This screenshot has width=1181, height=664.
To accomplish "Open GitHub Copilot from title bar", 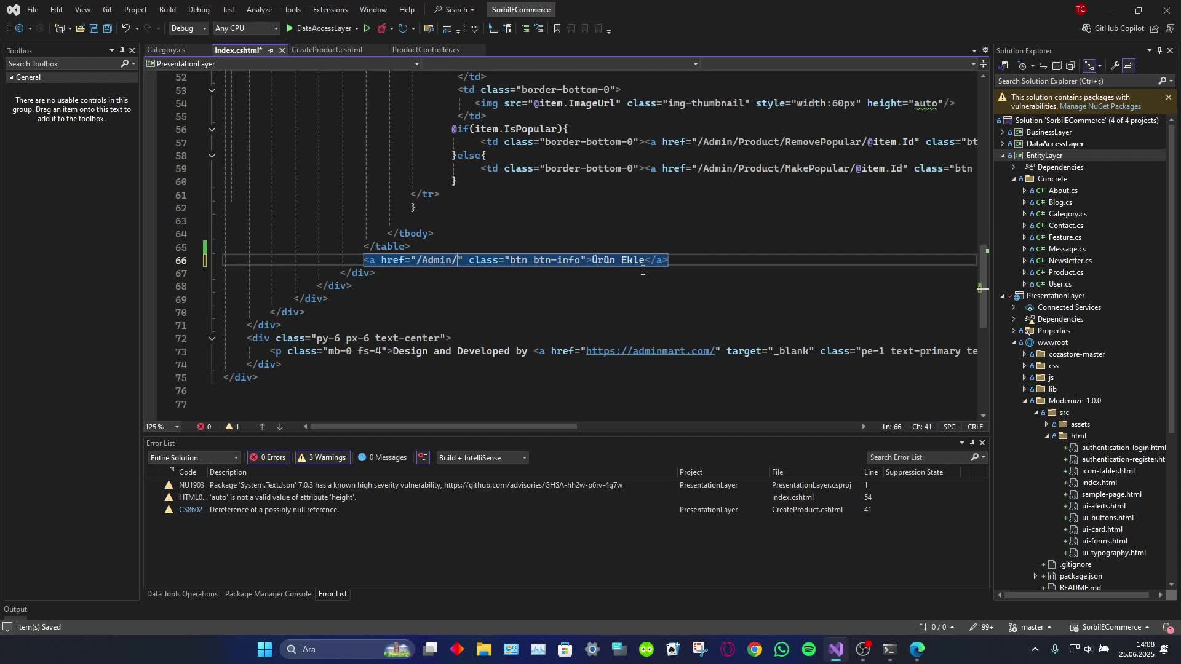I will 1112,28.
